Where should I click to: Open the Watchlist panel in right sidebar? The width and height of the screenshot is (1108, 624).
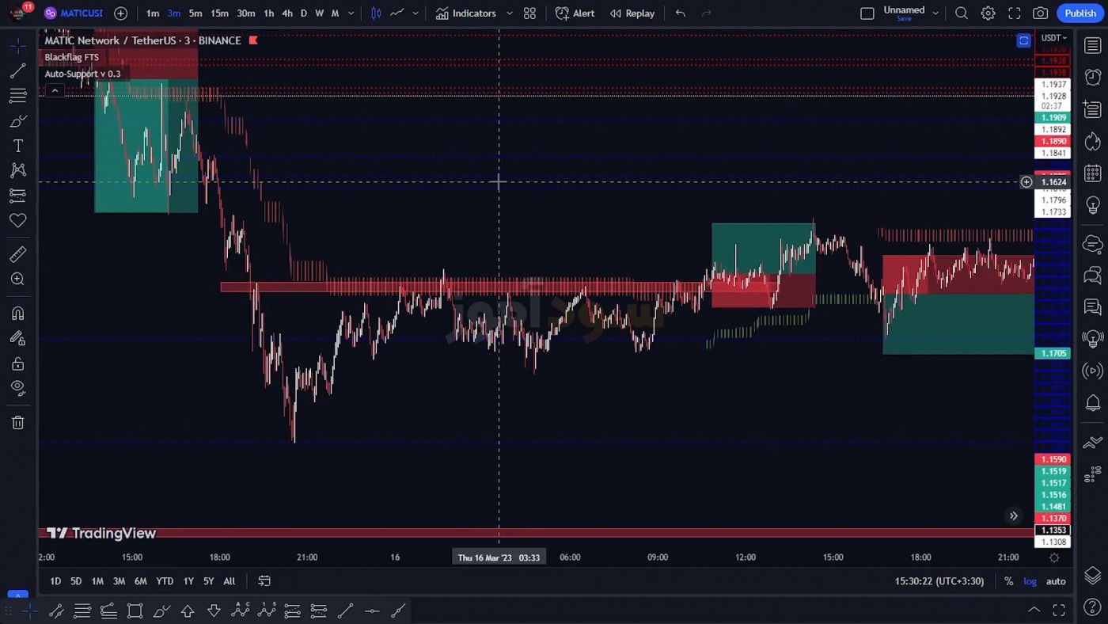pyautogui.click(x=1093, y=46)
